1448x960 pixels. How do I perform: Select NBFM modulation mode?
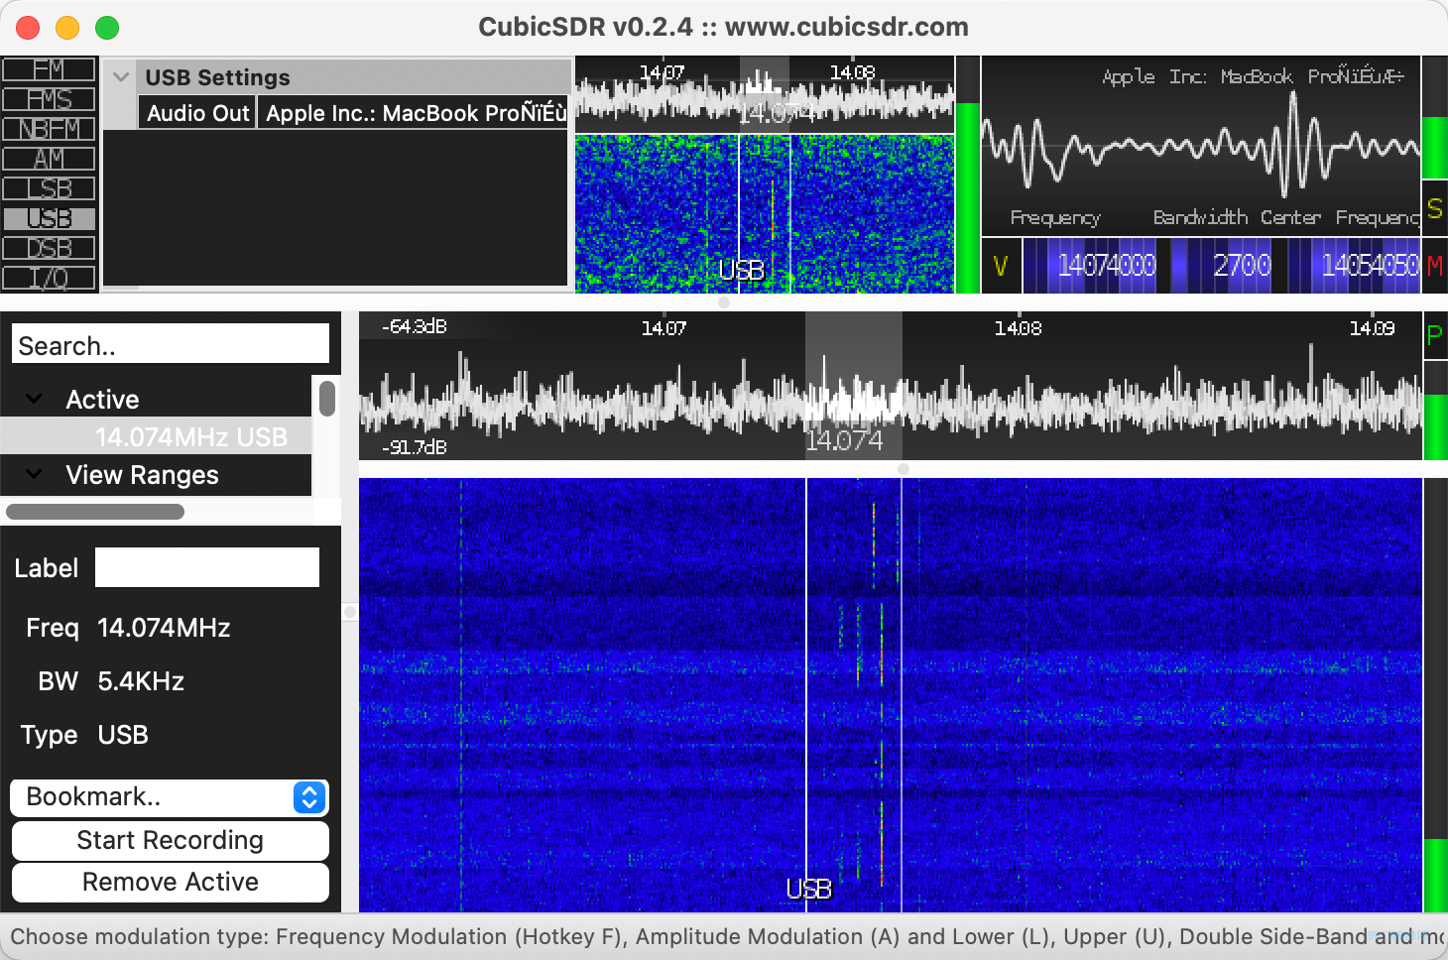49,129
